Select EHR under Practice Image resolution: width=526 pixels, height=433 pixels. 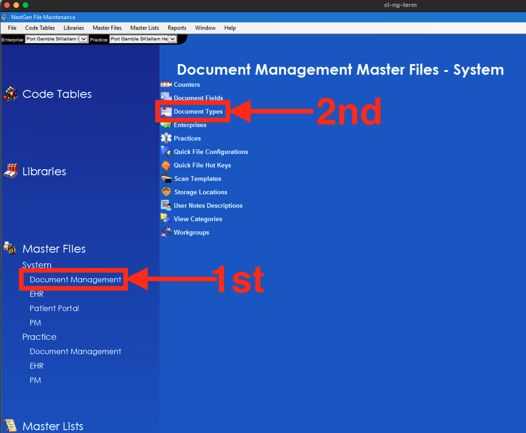coord(37,366)
